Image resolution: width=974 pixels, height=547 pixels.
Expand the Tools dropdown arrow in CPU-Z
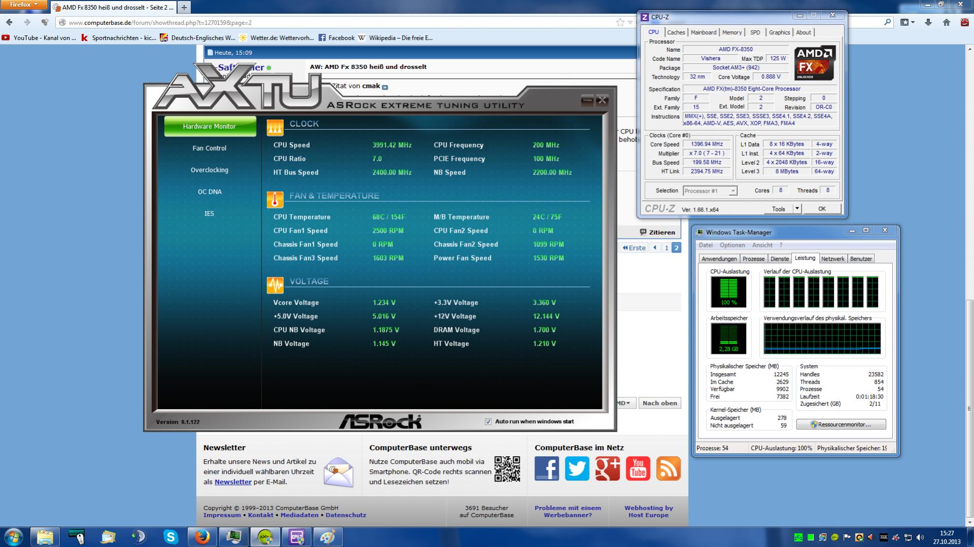tap(797, 209)
